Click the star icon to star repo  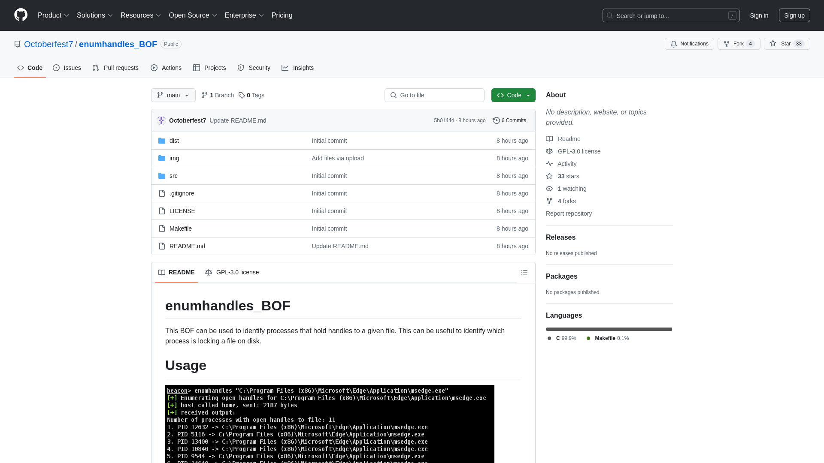click(773, 44)
